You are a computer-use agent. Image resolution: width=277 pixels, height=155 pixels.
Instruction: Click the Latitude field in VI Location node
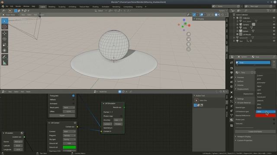[18, 146]
